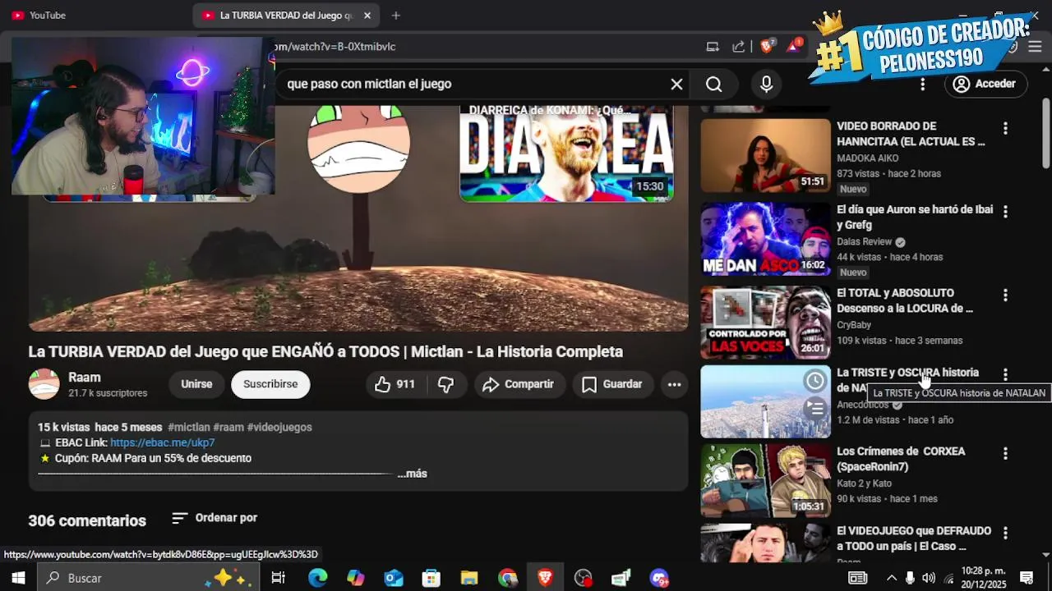Launch Microsoft Edge from taskbar
The height and width of the screenshot is (591, 1052).
pyautogui.click(x=317, y=578)
